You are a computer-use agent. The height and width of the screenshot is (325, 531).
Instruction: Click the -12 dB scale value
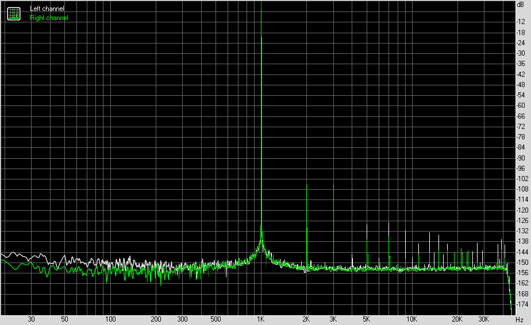click(521, 22)
